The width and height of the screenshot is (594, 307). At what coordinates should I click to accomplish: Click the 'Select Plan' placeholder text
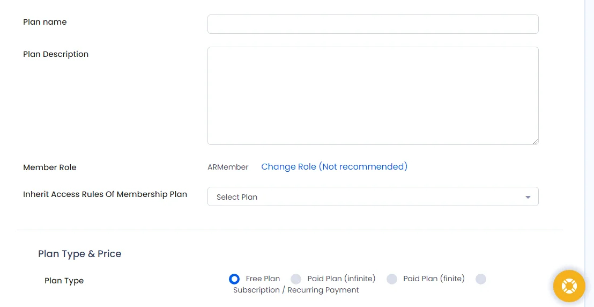click(237, 198)
